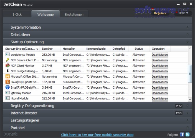The image size is (195, 138).
Task: Deactivate NCP Client Monitor startup entry
Action: [160, 65]
